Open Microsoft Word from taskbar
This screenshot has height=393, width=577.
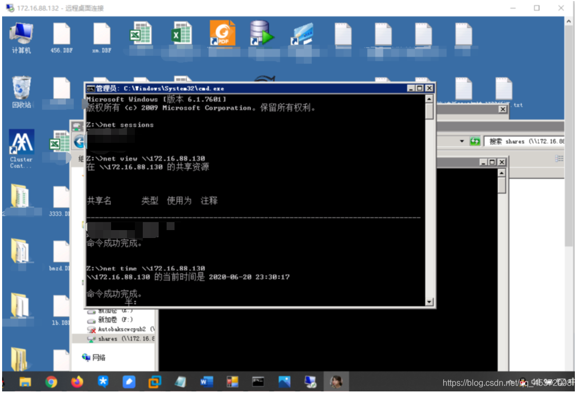point(206,382)
